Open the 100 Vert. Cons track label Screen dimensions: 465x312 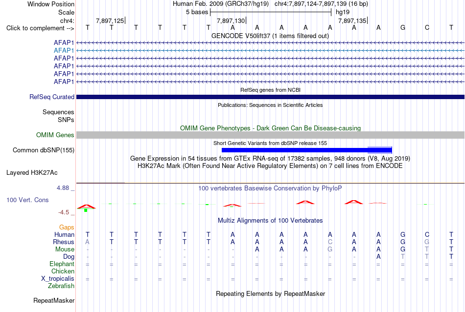coord(27,200)
